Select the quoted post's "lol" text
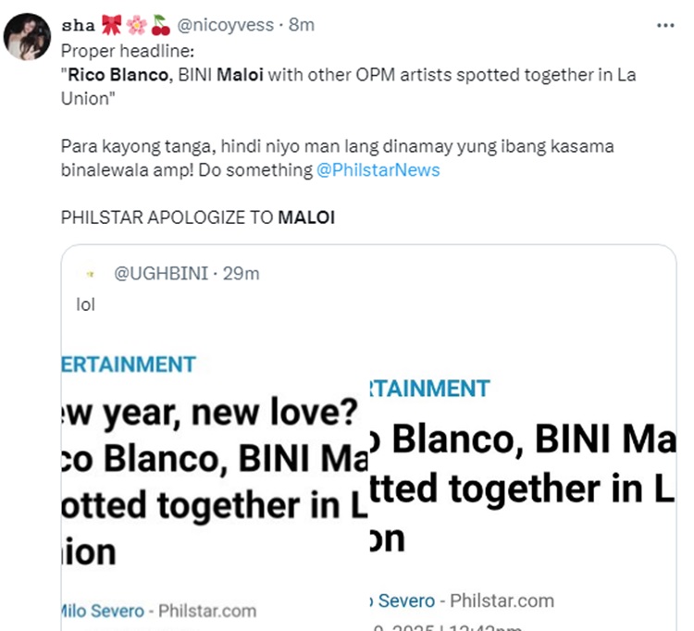This screenshot has width=694, height=631. click(x=85, y=303)
